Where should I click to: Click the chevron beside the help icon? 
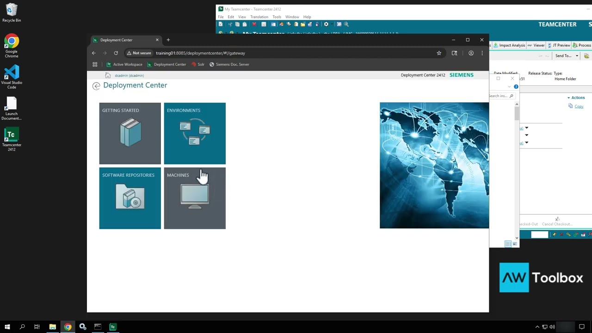[510, 86]
